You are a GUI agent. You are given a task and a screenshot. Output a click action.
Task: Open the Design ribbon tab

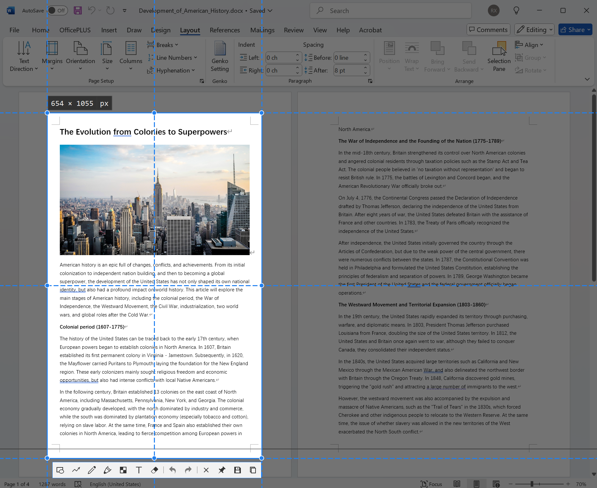[161, 30]
